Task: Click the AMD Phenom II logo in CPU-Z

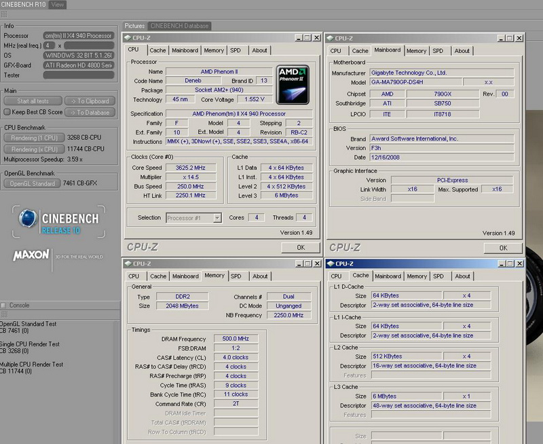Action: point(293,84)
